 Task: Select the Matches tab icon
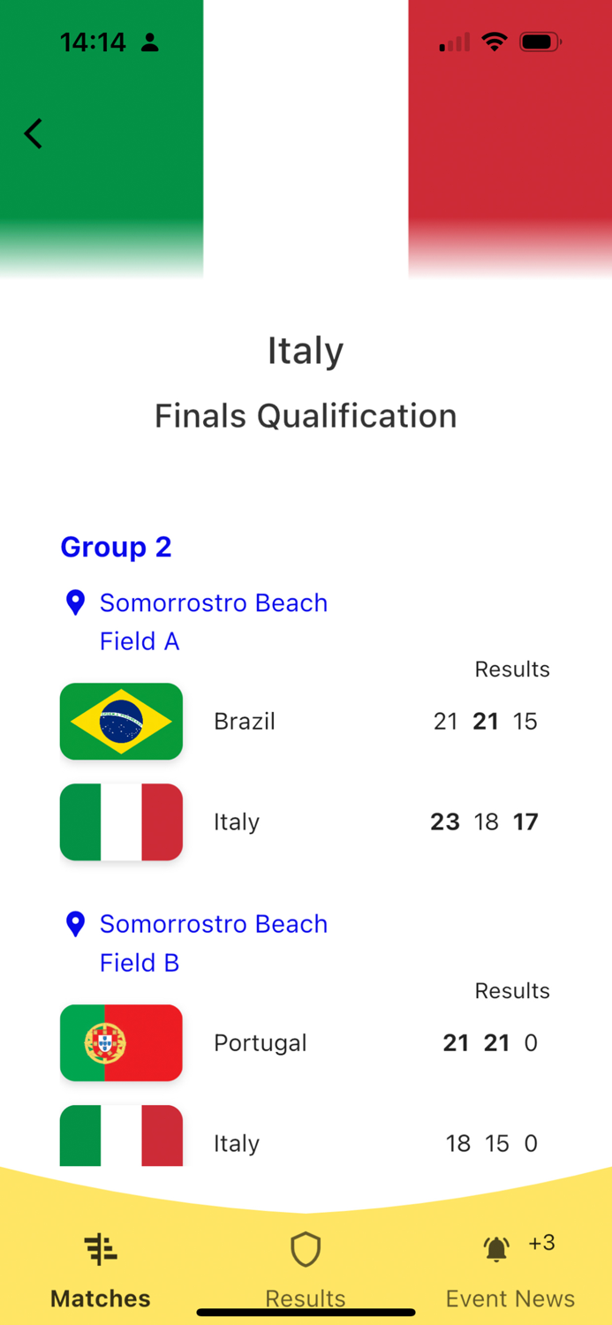coord(100,1248)
